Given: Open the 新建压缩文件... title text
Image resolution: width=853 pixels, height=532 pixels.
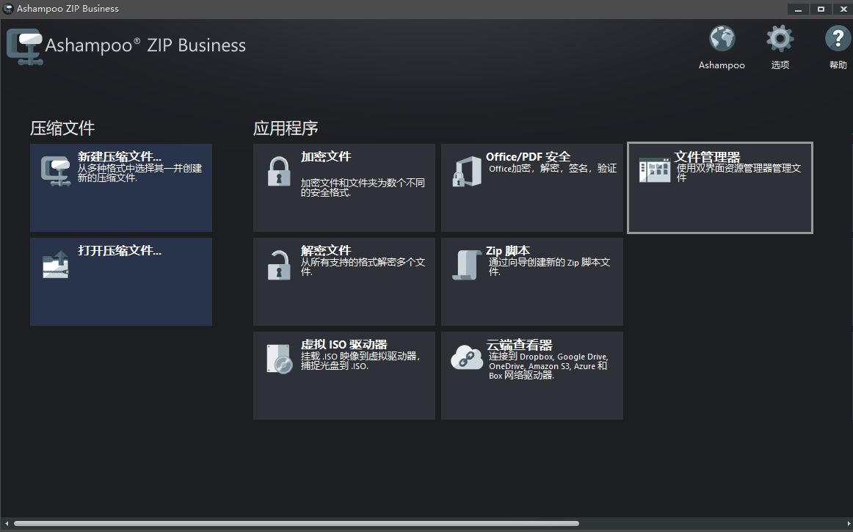Looking at the screenshot, I should tap(120, 157).
